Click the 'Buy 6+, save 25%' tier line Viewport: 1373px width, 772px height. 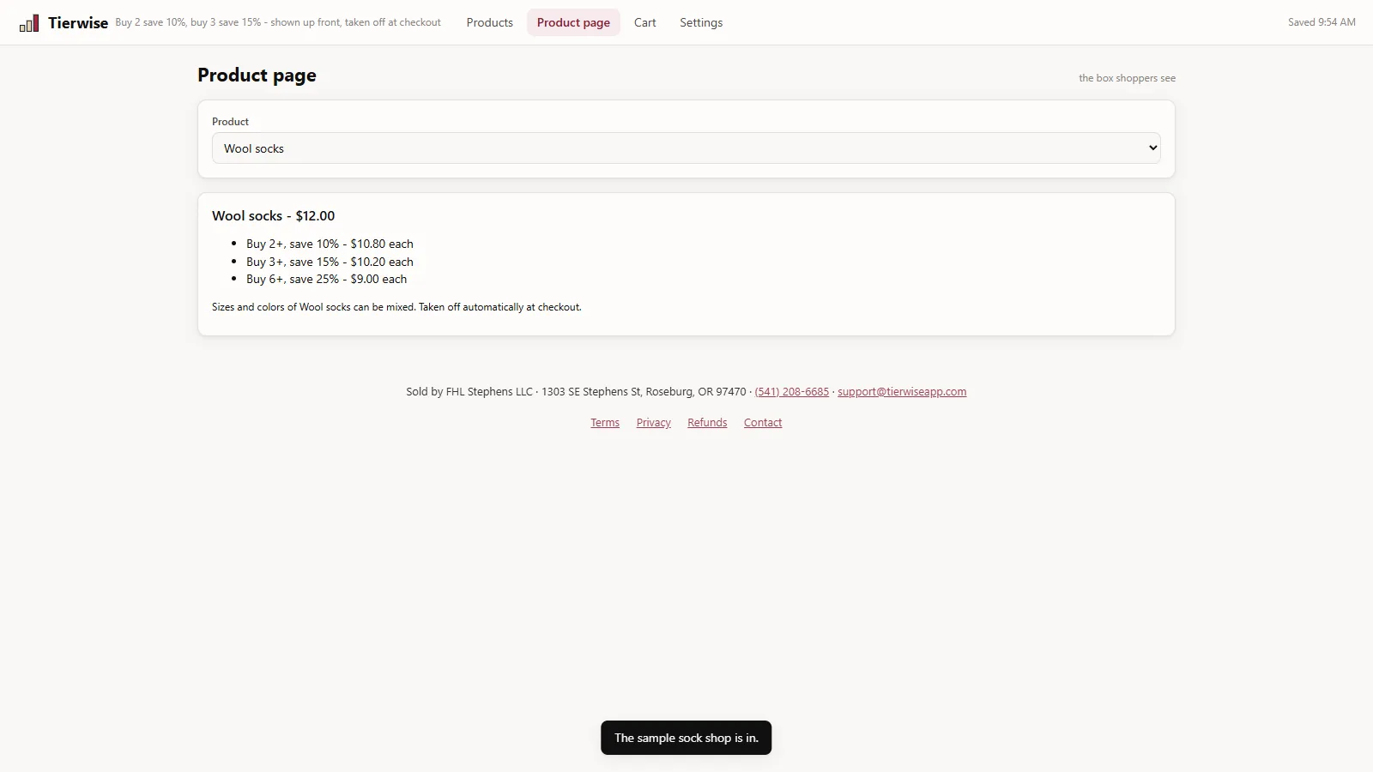coord(326,279)
